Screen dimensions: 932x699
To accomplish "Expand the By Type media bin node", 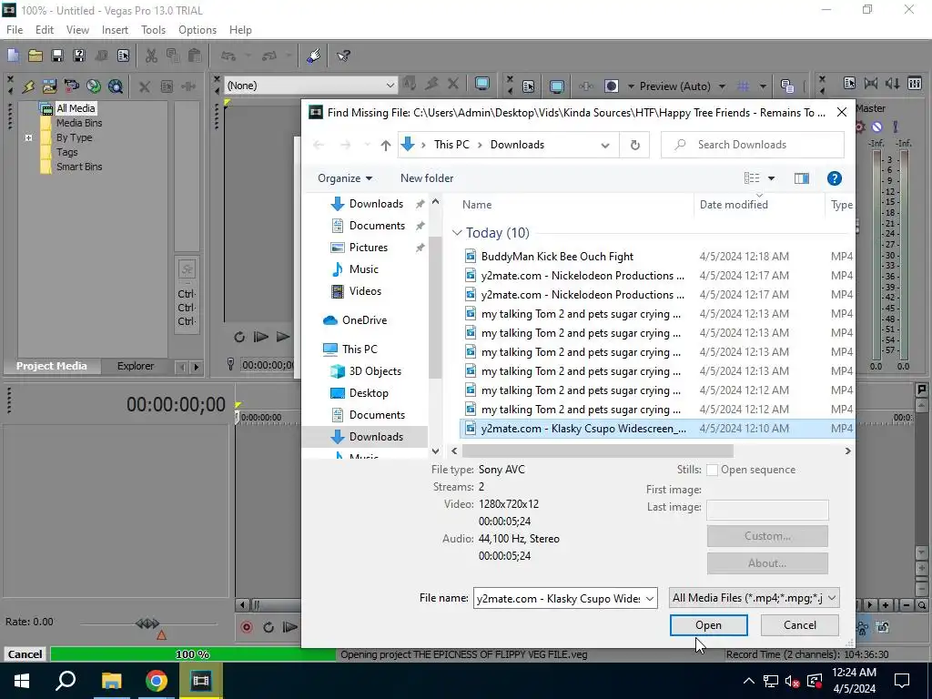I will [x=28, y=138].
